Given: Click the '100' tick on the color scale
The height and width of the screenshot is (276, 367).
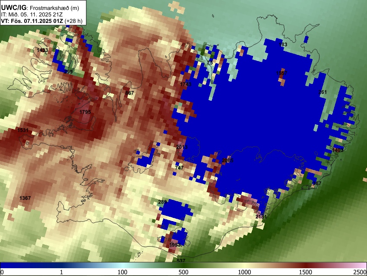Looking at the screenshot, I should tap(122, 272).
